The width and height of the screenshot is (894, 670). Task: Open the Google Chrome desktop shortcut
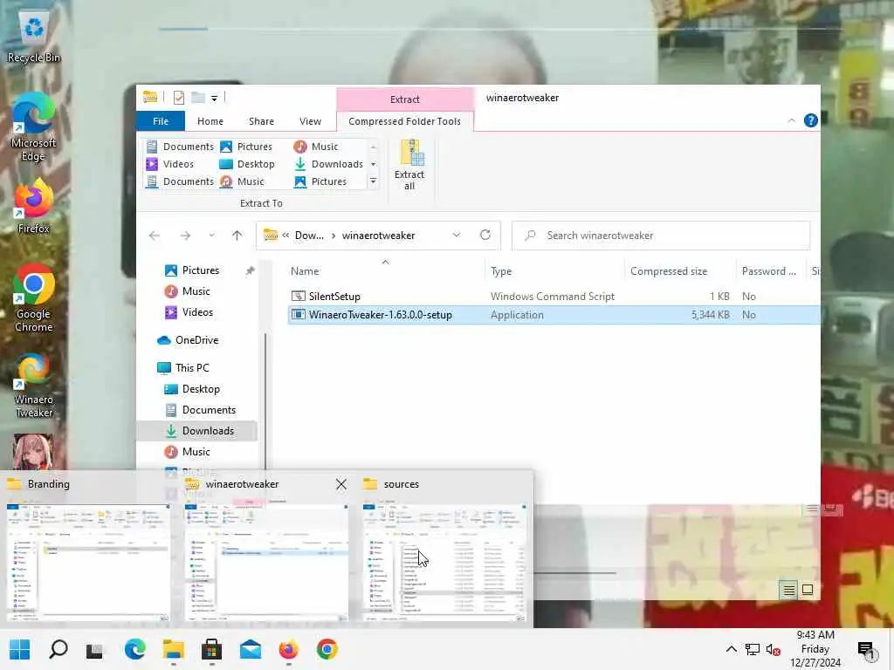pos(34,297)
